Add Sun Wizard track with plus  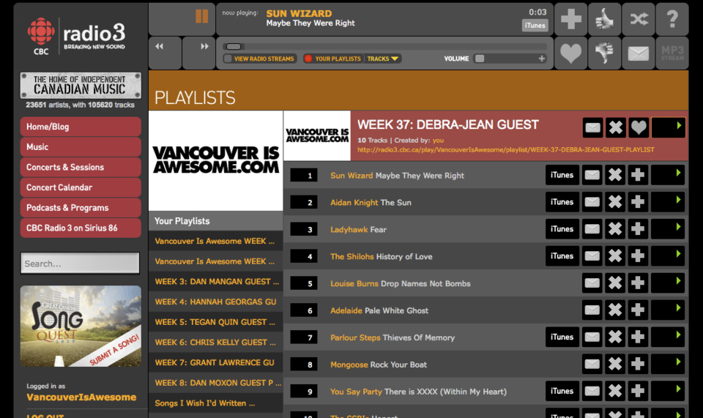[x=638, y=175]
